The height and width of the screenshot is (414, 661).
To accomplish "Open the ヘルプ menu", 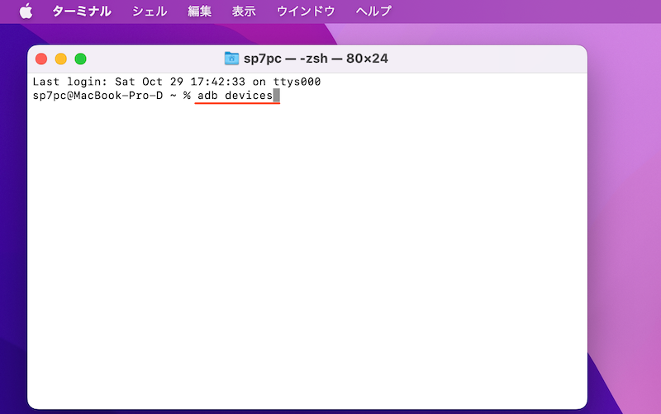I will 373,12.
